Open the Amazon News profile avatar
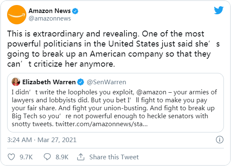 pos(17,15)
